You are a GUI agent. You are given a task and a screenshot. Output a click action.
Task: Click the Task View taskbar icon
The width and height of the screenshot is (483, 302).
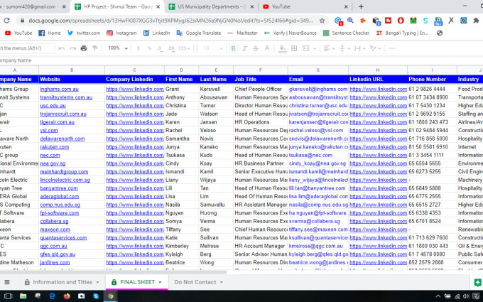point(9,296)
